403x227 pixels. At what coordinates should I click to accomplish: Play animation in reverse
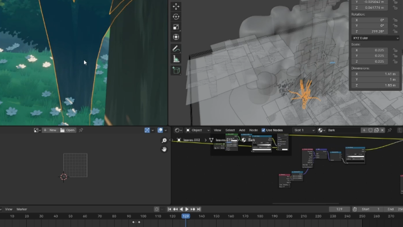pyautogui.click(x=181, y=209)
